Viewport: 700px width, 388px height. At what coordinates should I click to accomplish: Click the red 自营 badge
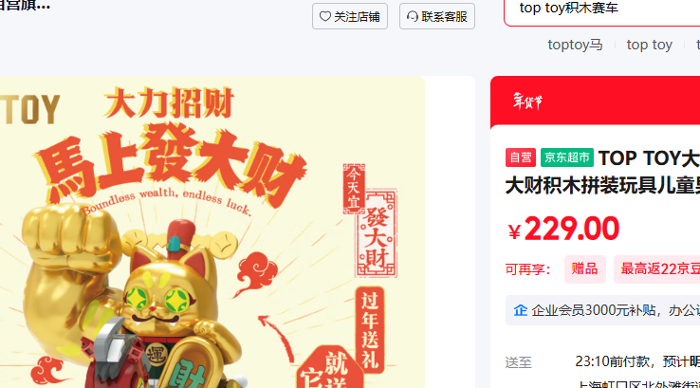click(521, 157)
